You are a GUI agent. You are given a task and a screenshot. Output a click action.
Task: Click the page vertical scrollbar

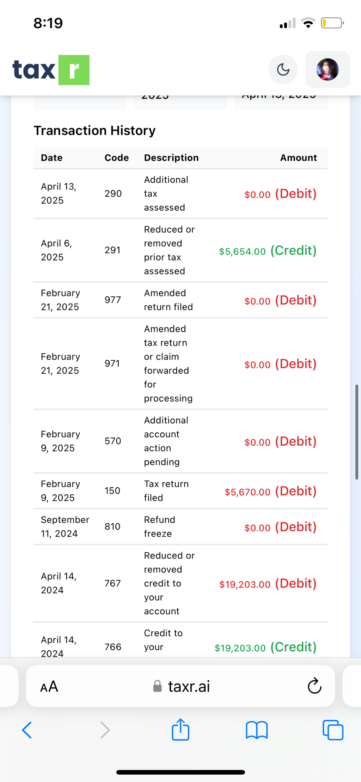click(357, 432)
